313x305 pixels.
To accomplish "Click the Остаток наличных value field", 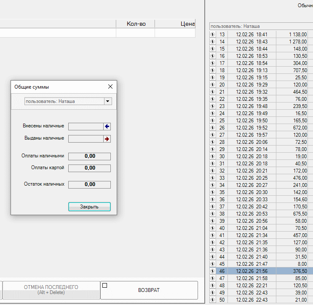I will coord(89,184).
